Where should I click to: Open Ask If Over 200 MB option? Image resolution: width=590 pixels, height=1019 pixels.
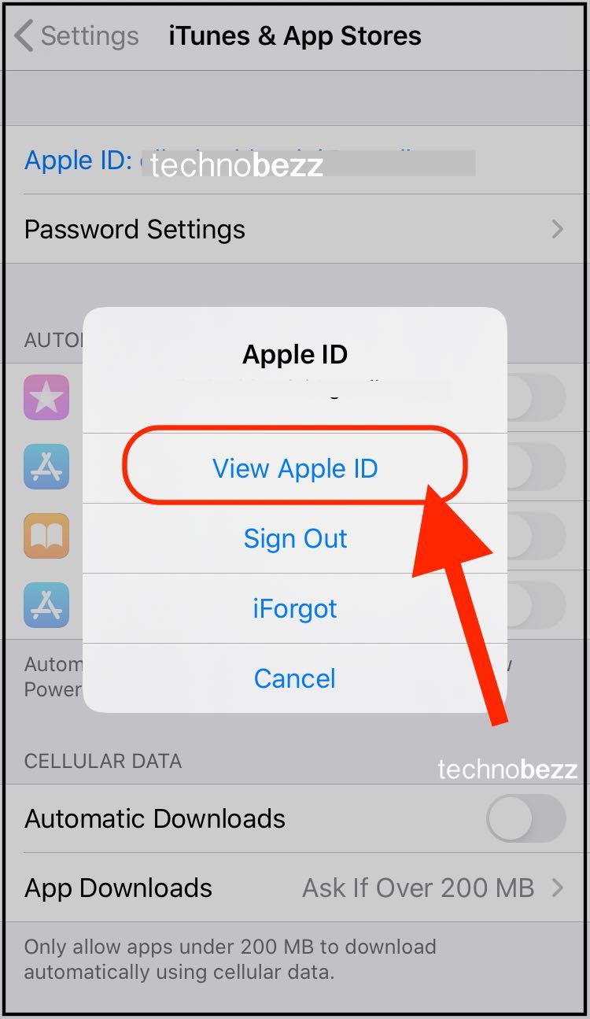coord(419,888)
